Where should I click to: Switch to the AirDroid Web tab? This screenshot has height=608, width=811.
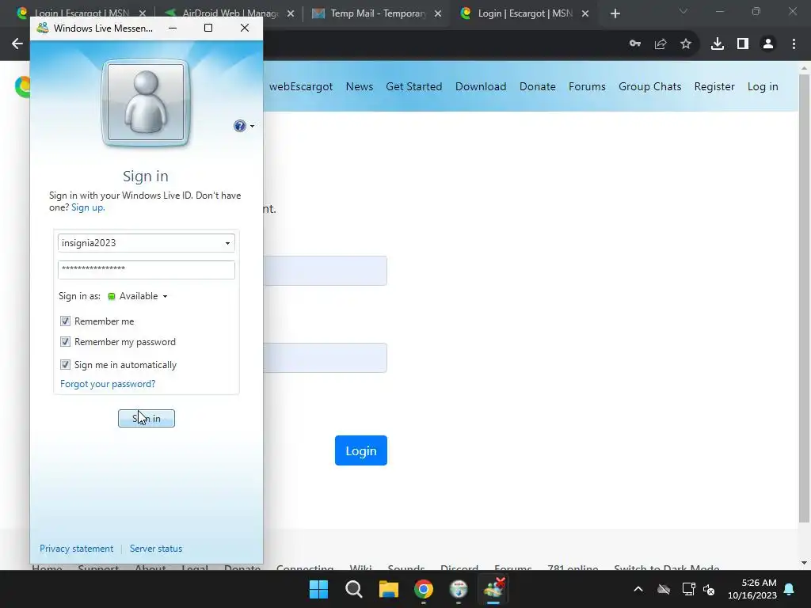pyautogui.click(x=229, y=13)
